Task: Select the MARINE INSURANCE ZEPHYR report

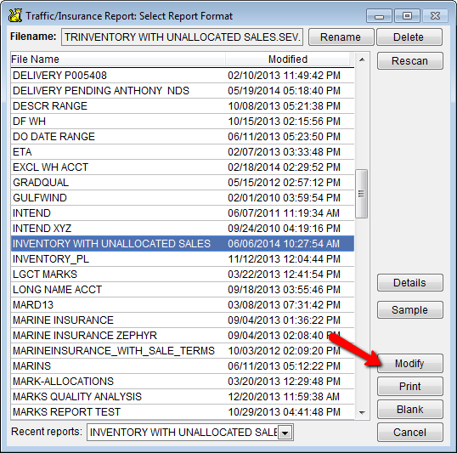Action: [183, 336]
